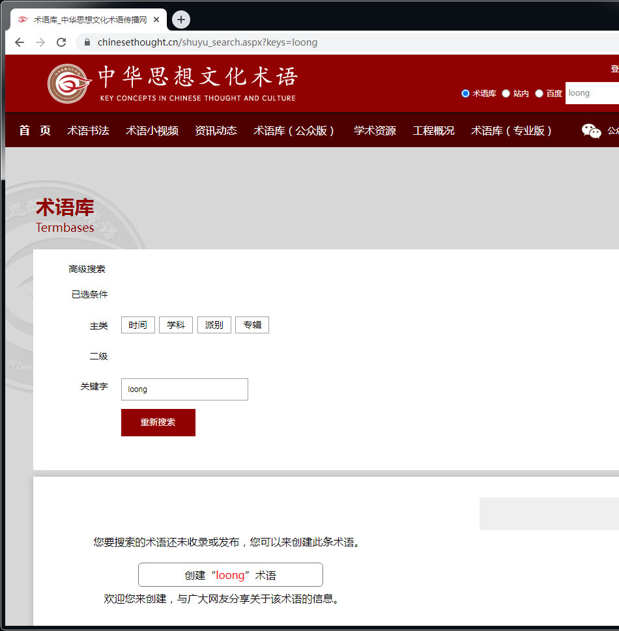The width and height of the screenshot is (619, 631).
Task: Click the 关键字 input field
Action: click(184, 389)
